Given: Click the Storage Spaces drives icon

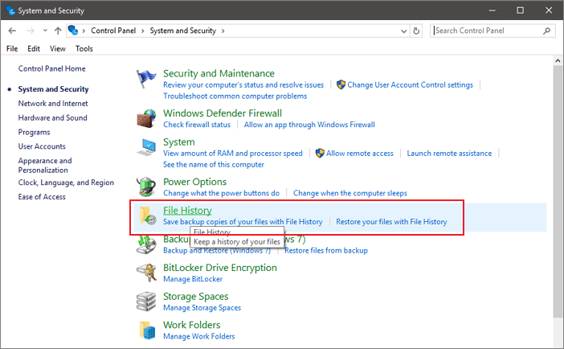Looking at the screenshot, I should [x=145, y=302].
